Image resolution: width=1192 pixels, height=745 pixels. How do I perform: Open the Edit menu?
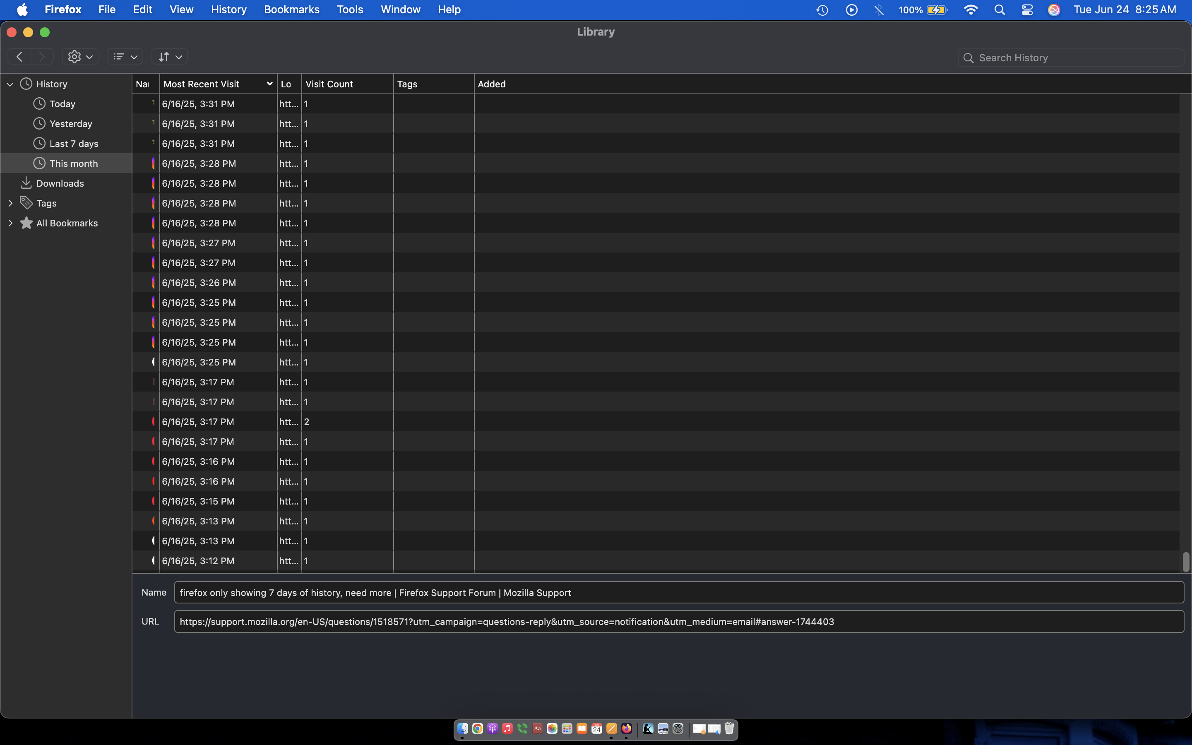[x=142, y=10]
